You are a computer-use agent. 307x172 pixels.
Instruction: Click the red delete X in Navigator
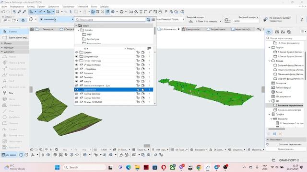coord(280,134)
